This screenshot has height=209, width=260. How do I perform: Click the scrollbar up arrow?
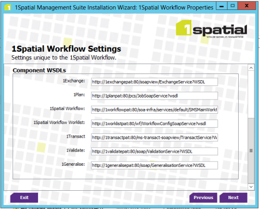pos(251,68)
